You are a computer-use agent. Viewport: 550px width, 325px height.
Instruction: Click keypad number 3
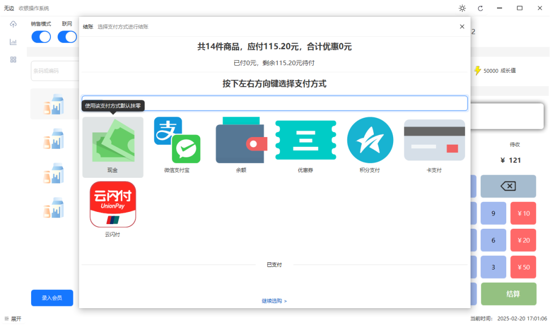493,267
